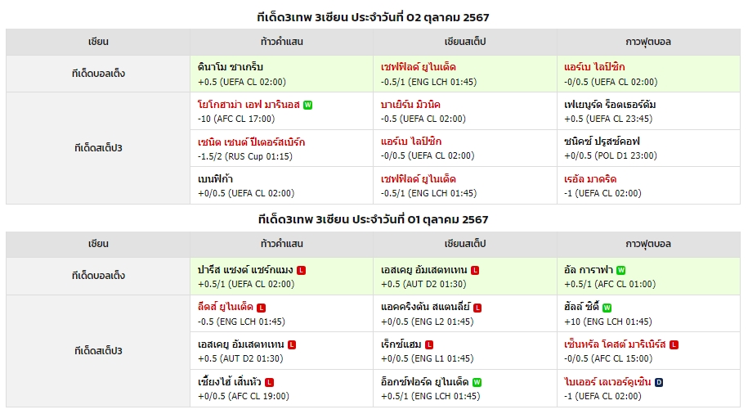Click the W badge next to อัล การาฟา

click(620, 270)
